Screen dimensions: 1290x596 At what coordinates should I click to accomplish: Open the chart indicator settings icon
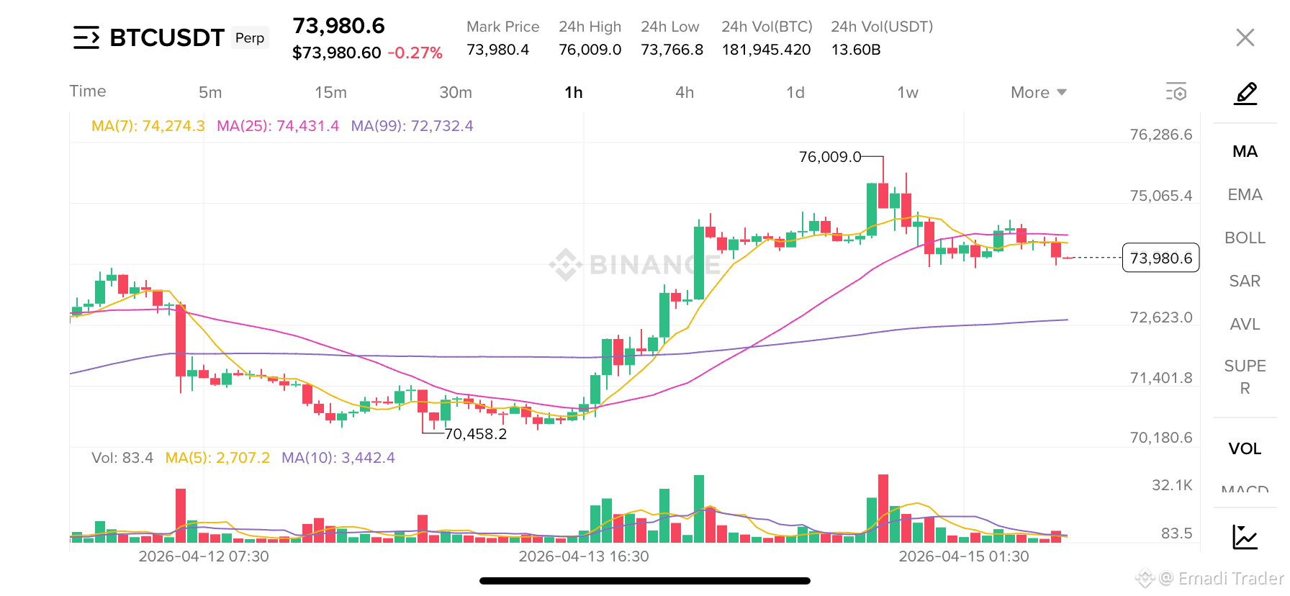(x=1176, y=91)
